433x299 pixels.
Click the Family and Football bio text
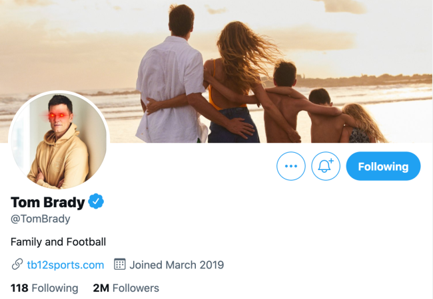click(59, 242)
